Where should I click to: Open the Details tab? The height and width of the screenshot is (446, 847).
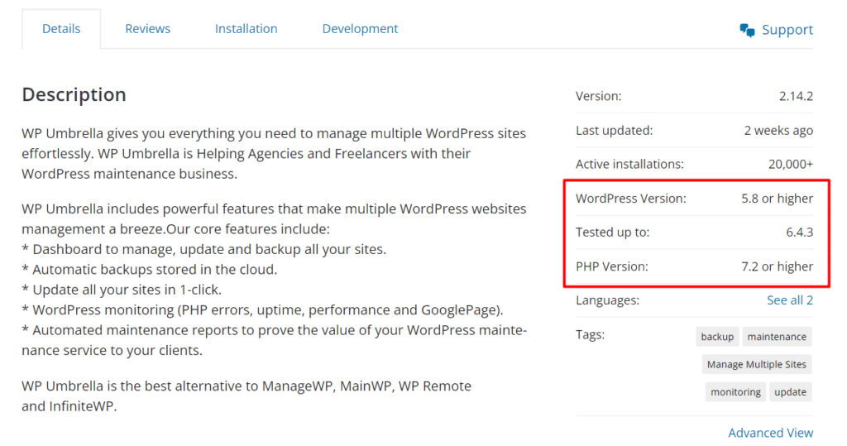click(x=61, y=29)
